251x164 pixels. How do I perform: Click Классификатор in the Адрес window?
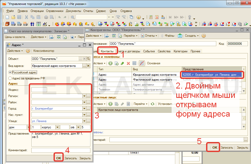click(44, 51)
